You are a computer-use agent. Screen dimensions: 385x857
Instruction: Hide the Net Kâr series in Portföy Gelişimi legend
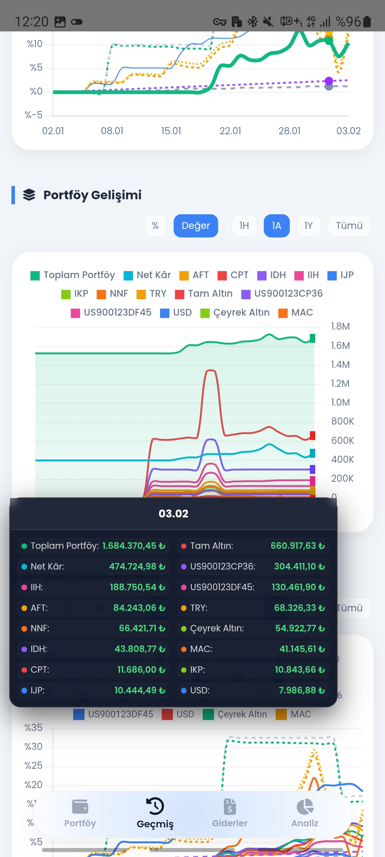click(147, 275)
